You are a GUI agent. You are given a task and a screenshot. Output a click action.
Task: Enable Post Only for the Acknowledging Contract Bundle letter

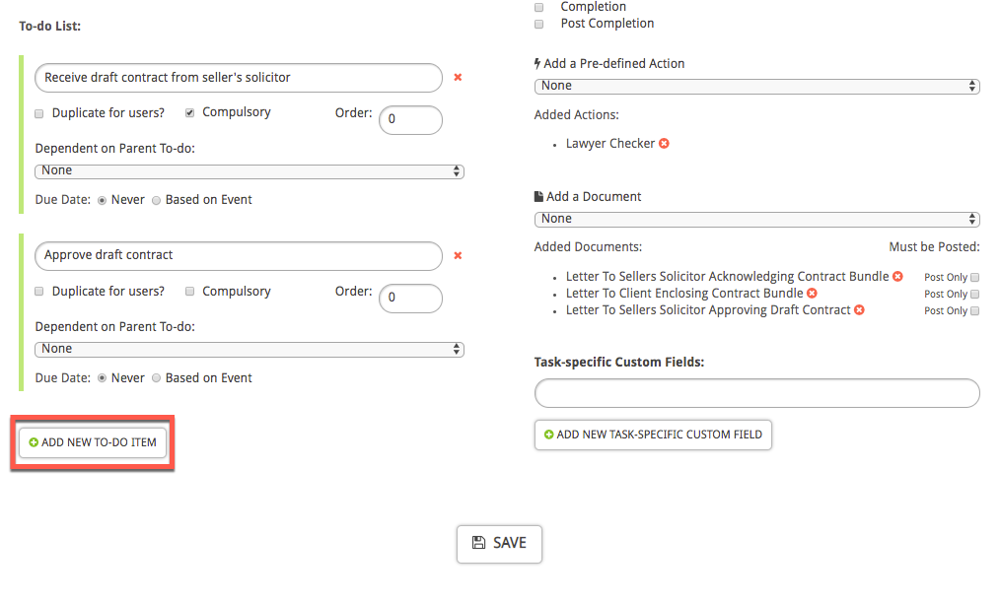click(x=974, y=277)
